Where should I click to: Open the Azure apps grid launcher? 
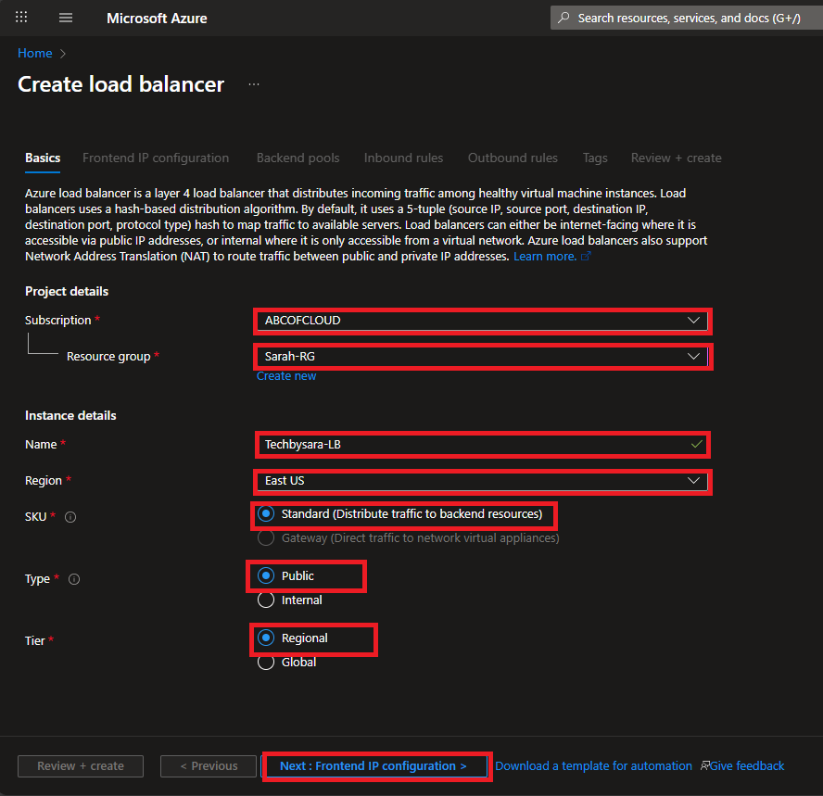click(21, 18)
